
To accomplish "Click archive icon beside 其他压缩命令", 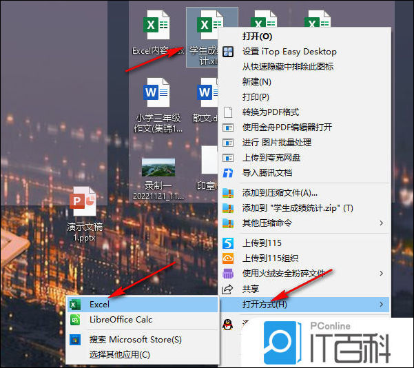I will (228, 223).
